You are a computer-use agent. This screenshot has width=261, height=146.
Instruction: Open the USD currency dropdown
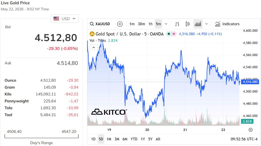65,19
